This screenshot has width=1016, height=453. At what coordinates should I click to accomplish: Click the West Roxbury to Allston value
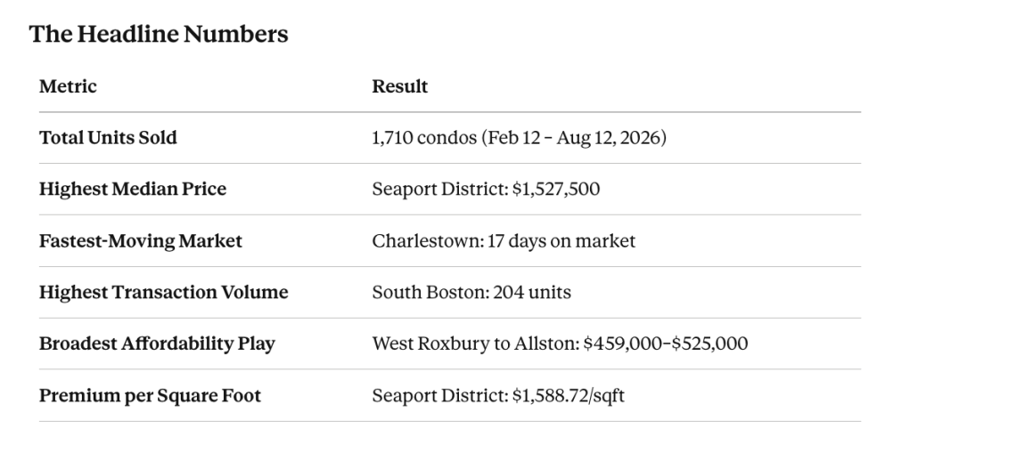pyautogui.click(x=560, y=344)
